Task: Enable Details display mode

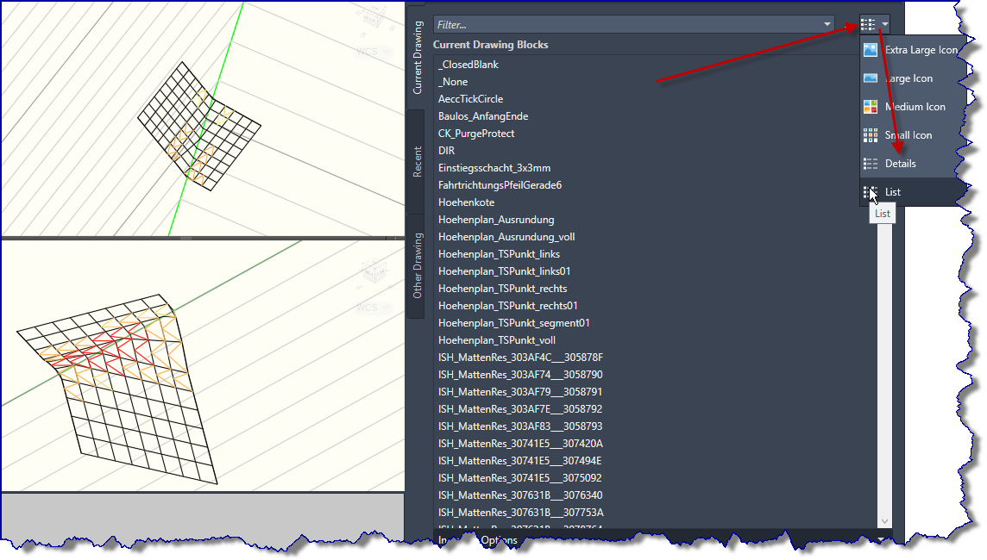Action: pyautogui.click(x=900, y=163)
